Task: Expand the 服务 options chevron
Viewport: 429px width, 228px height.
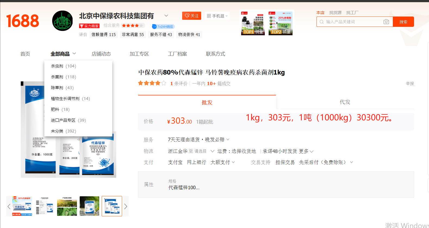Action: 228,139
